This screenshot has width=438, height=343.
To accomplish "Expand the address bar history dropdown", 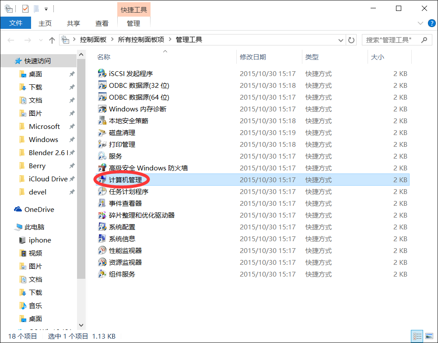I will [x=341, y=40].
